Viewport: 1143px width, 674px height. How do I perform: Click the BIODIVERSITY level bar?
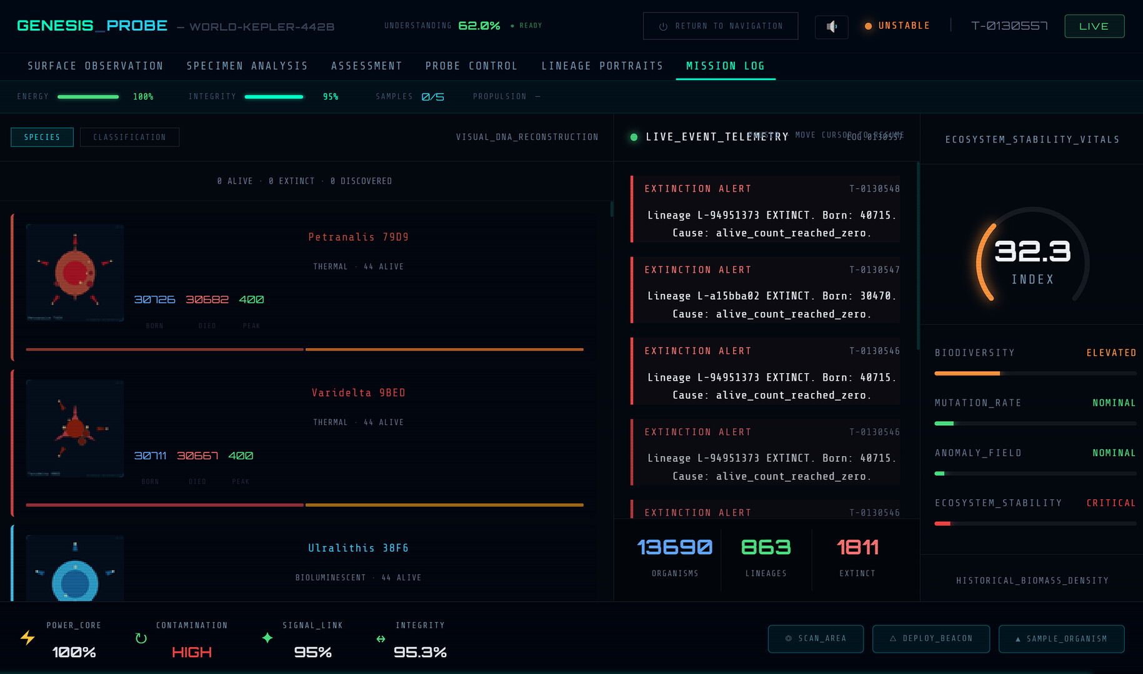(x=1035, y=373)
